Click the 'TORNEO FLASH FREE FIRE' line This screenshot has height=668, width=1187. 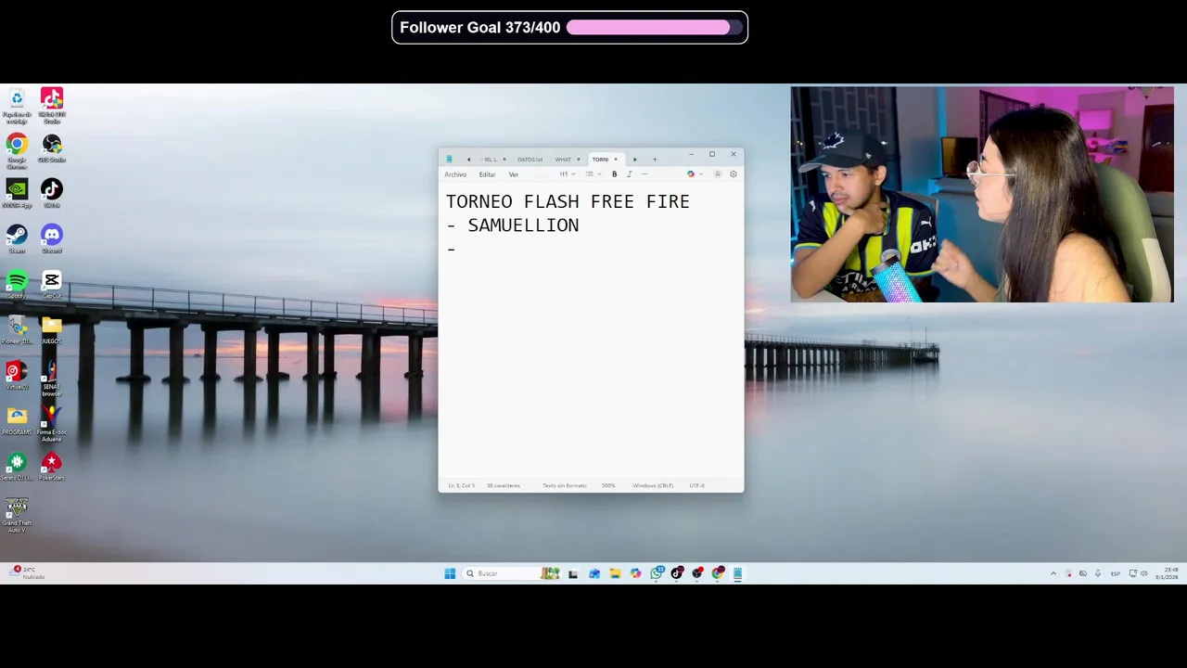[568, 201]
